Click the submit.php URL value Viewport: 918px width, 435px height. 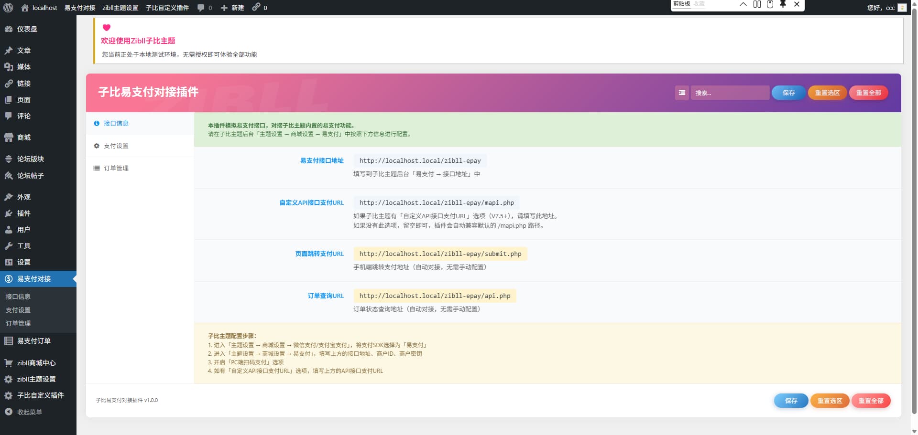440,254
